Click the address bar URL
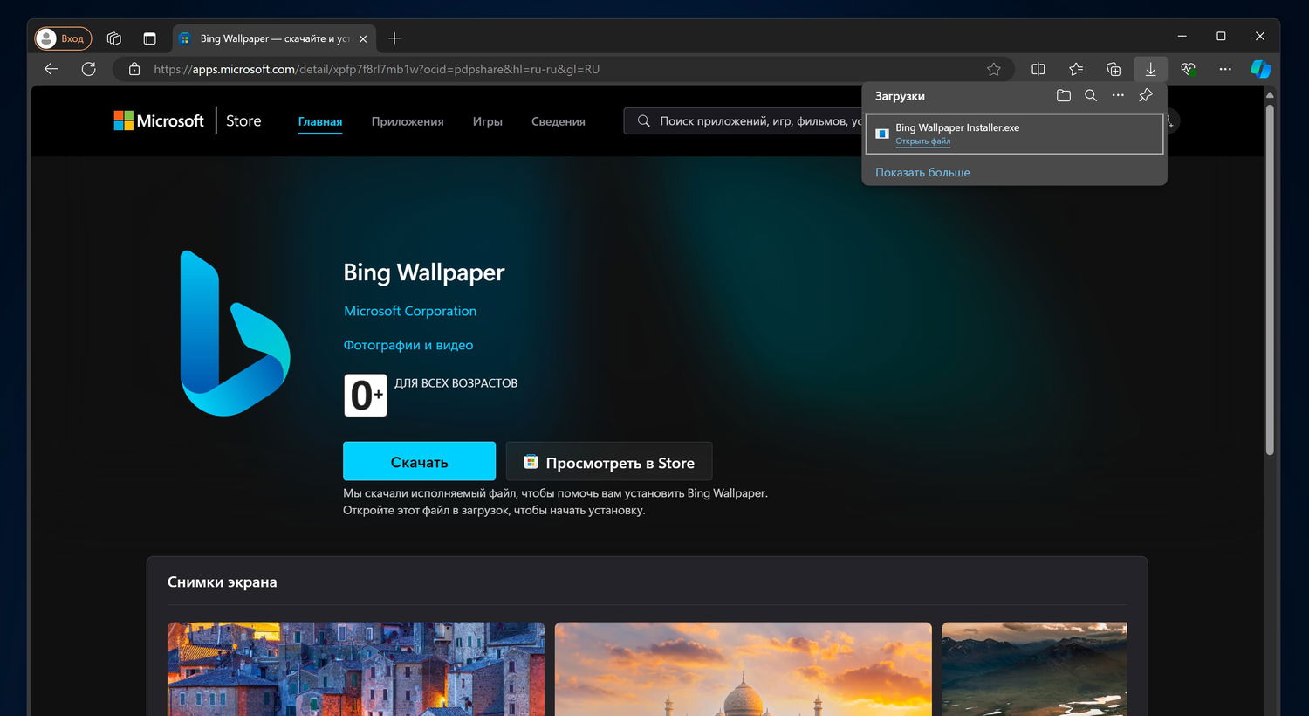 tap(376, 69)
